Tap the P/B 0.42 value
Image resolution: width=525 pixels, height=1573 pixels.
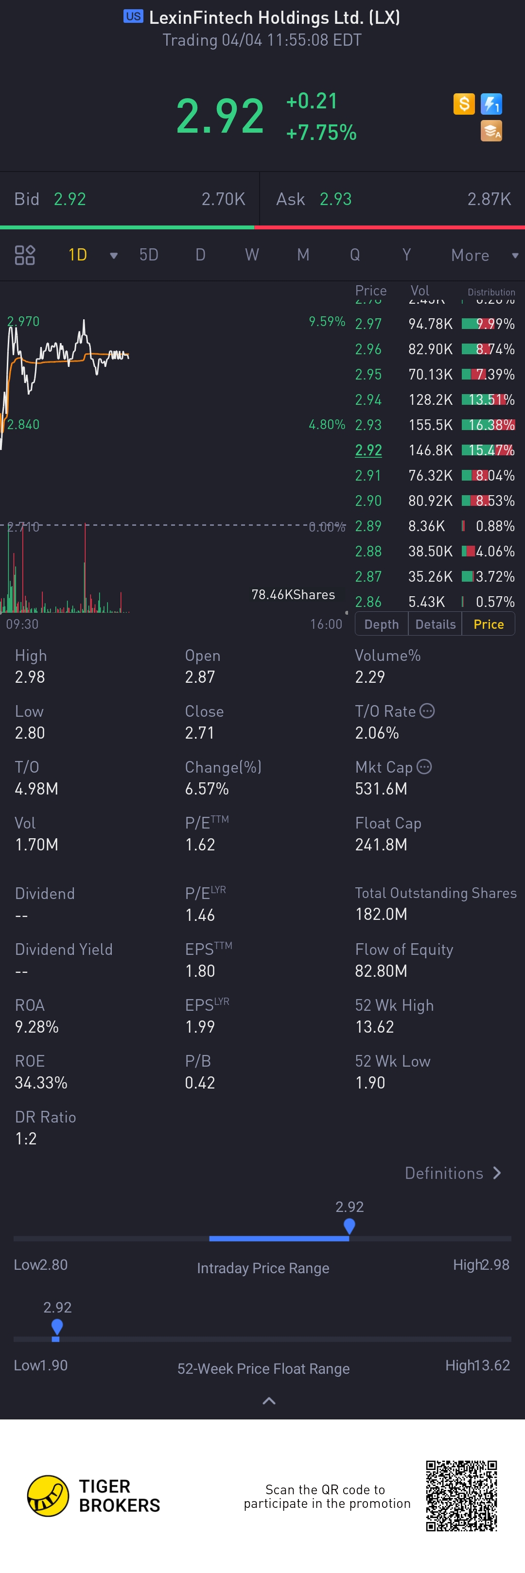(x=200, y=1083)
